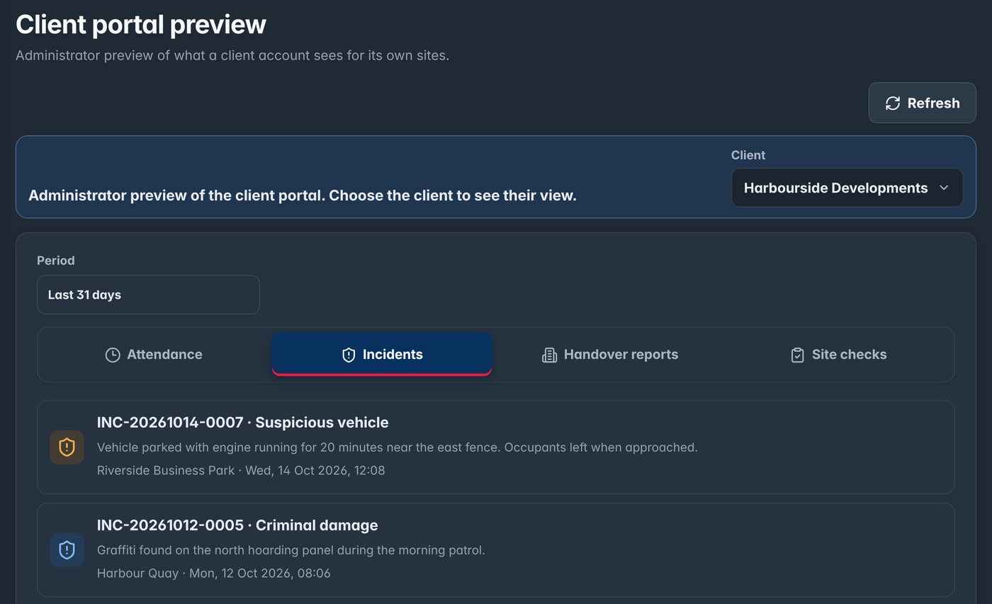Screen dimensions: 992x604
Task: Open the Harbourside Developments client dropdown
Action: tap(847, 188)
